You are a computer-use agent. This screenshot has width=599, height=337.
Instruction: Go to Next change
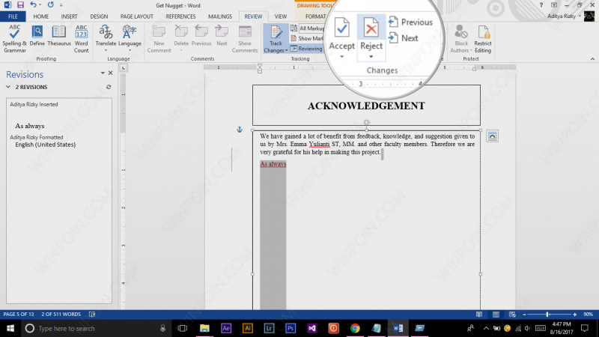pyautogui.click(x=404, y=38)
